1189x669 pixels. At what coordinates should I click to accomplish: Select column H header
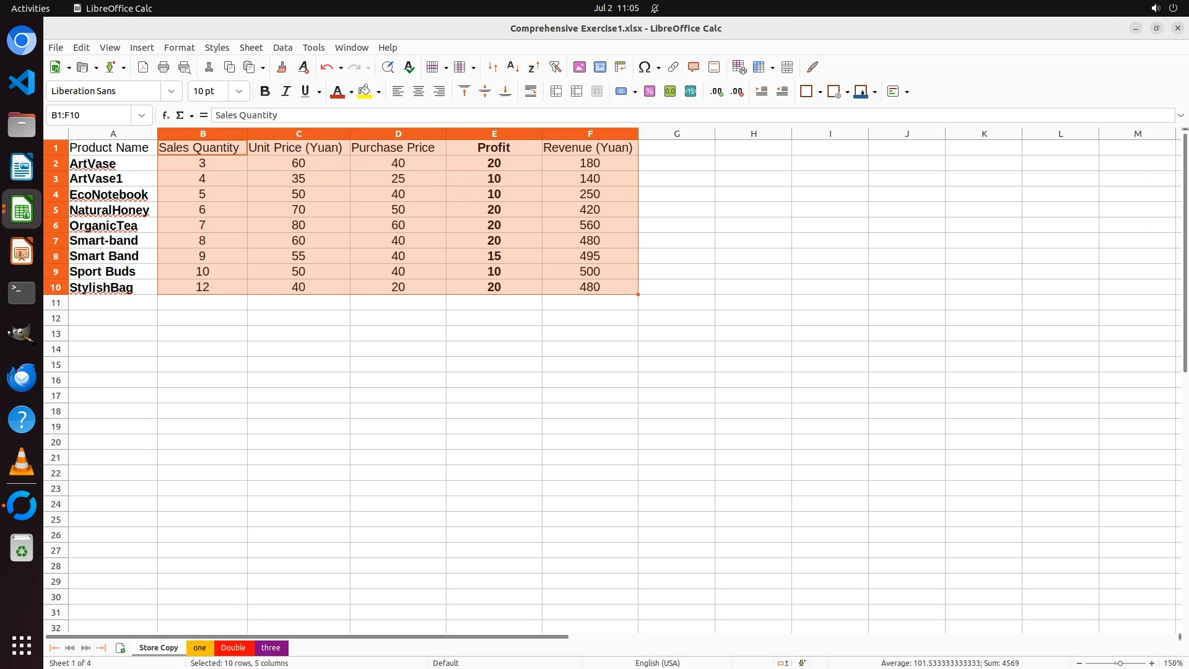tap(753, 133)
